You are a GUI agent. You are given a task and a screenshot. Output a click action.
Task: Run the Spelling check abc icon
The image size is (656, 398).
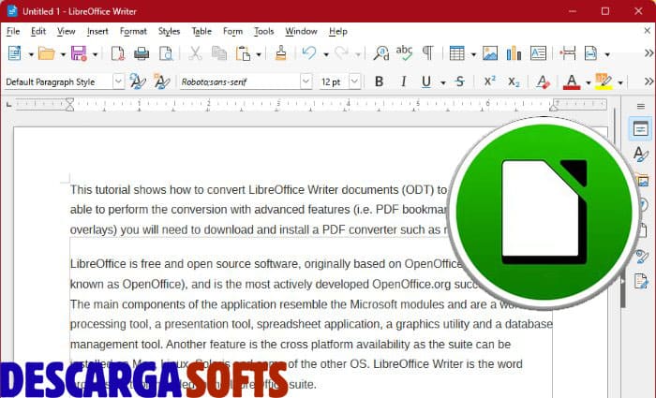coord(404,53)
